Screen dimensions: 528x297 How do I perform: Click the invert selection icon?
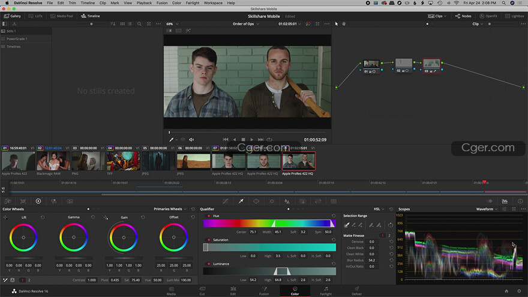coord(390,225)
